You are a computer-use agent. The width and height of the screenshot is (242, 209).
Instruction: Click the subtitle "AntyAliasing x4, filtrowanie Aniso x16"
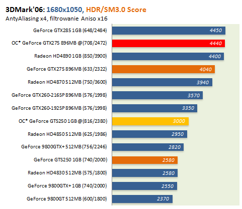coord(56,19)
